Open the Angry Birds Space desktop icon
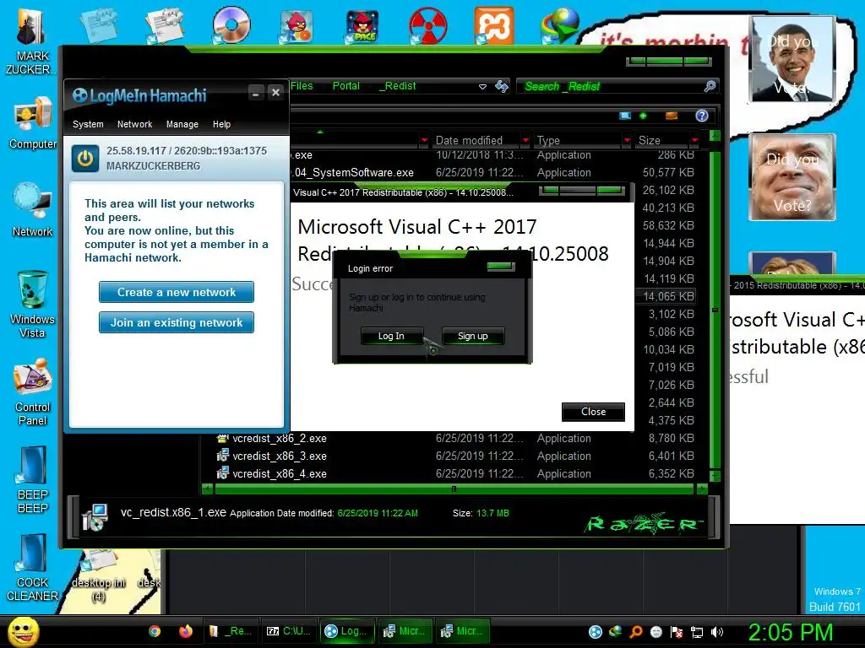Viewport: 865px width, 648px height. point(362,26)
